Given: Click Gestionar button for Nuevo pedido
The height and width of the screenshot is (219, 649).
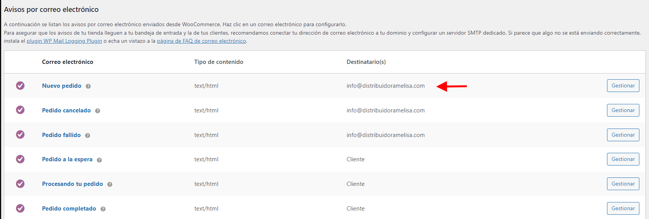Looking at the screenshot, I should [623, 85].
